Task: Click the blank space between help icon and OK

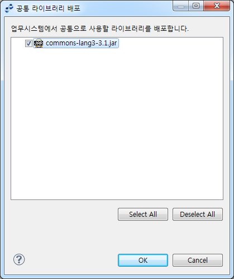Action: click(71, 260)
